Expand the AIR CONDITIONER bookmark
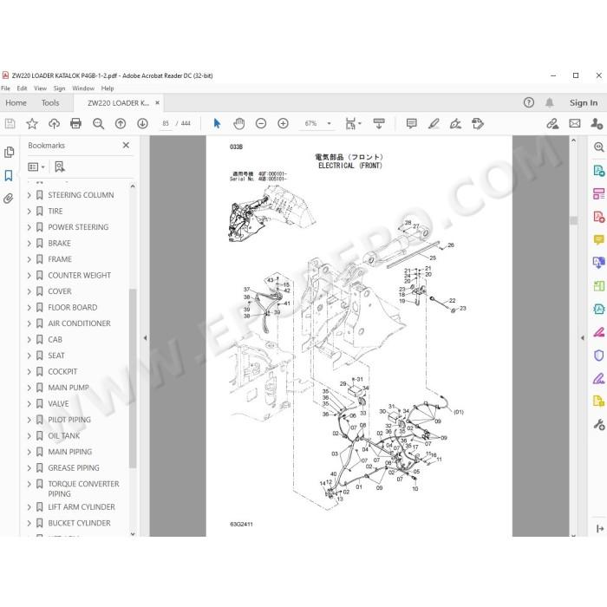The height and width of the screenshot is (607, 607). coord(29,323)
